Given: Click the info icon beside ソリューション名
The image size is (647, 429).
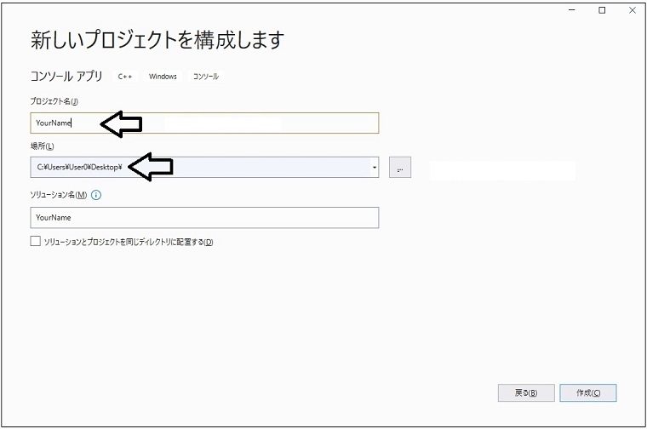Looking at the screenshot, I should pyautogui.click(x=95, y=195).
